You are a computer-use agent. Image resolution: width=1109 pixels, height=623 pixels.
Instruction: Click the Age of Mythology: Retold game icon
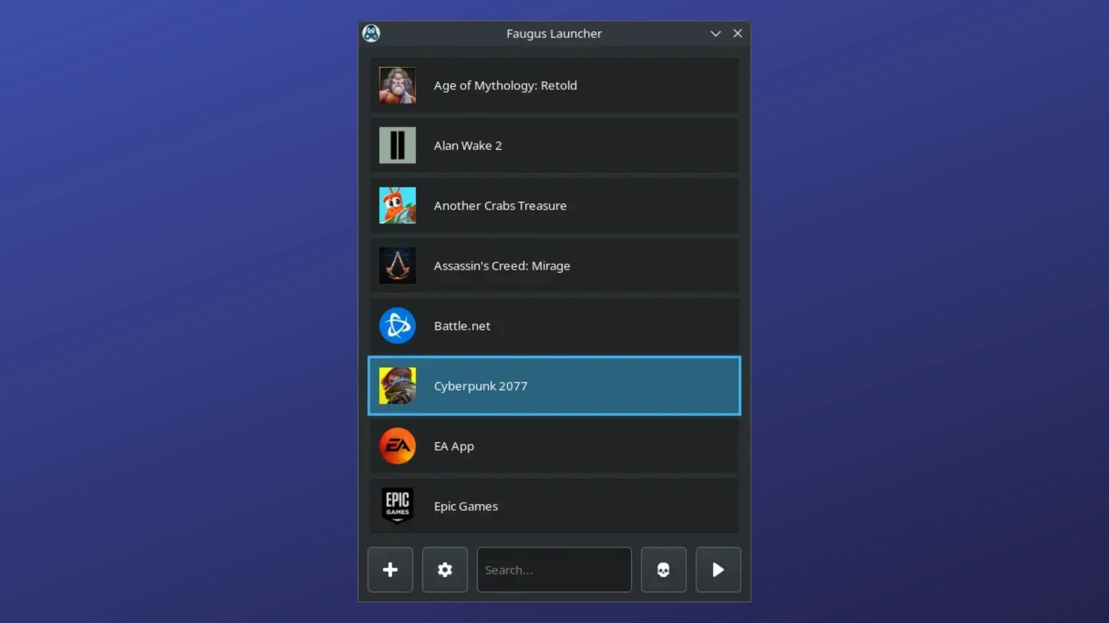coord(397,85)
